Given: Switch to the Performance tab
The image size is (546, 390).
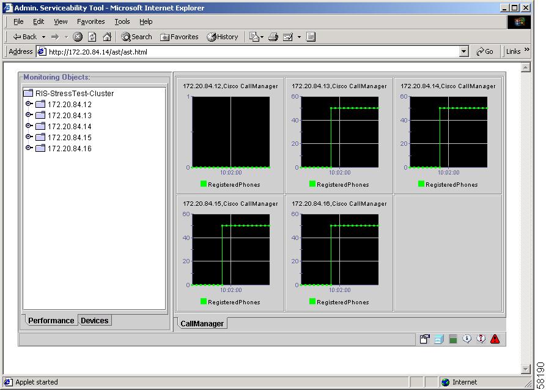Looking at the screenshot, I should (x=51, y=321).
